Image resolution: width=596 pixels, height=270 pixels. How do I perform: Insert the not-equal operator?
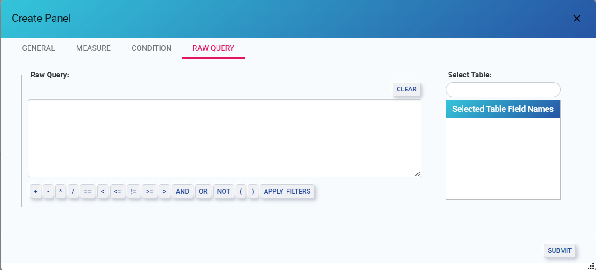click(x=133, y=192)
